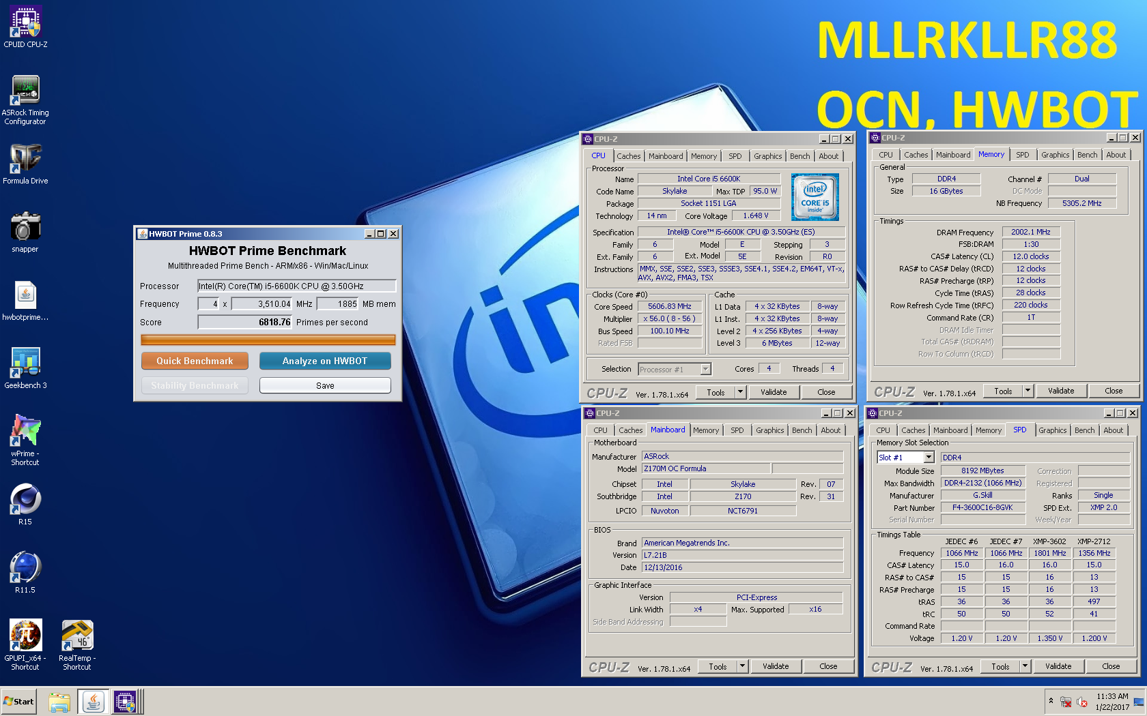Viewport: 1147px width, 716px height.
Task: Open the RealTemp shortcut icon
Action: [x=77, y=644]
